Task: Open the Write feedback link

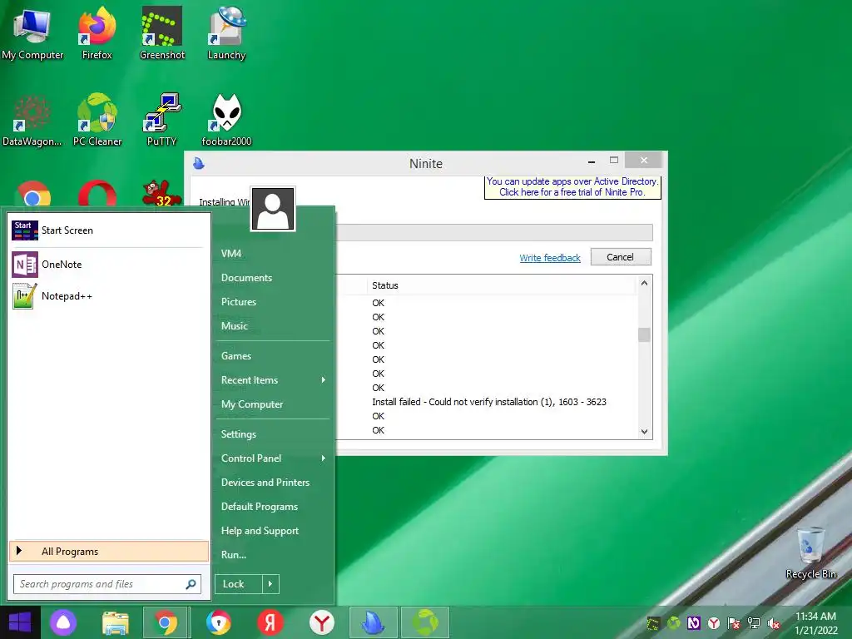Action: coord(550,258)
